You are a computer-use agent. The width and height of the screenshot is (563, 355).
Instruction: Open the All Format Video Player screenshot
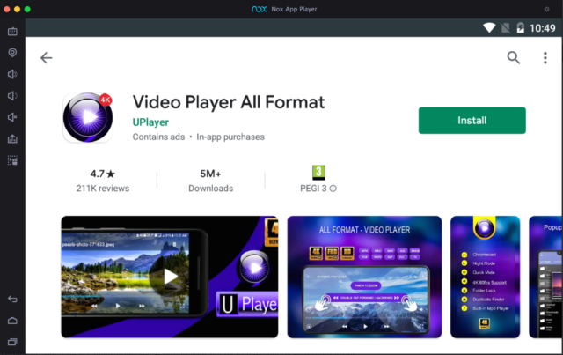click(x=364, y=277)
